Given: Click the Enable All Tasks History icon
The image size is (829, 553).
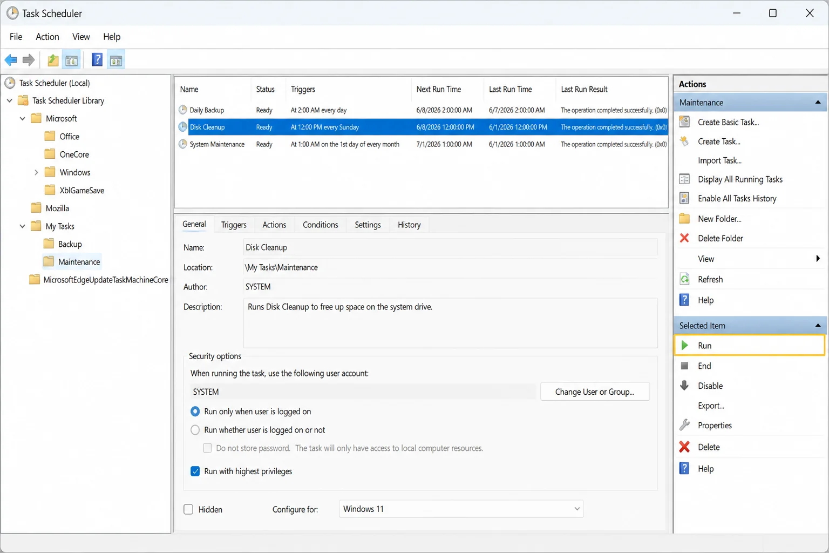Looking at the screenshot, I should click(684, 198).
